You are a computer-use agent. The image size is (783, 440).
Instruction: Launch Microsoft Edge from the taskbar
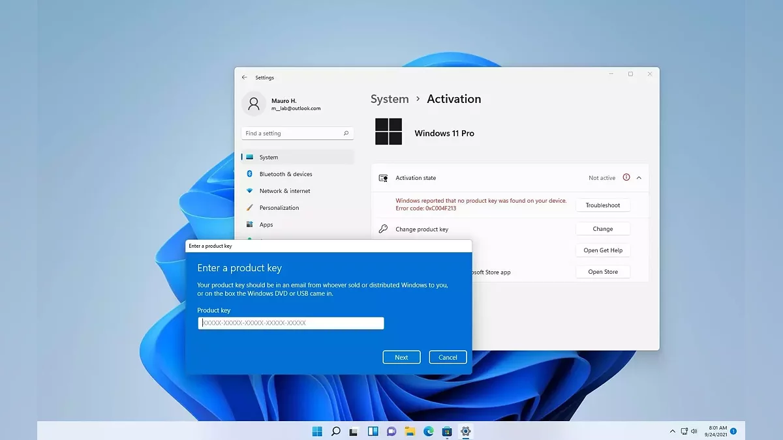(x=429, y=431)
